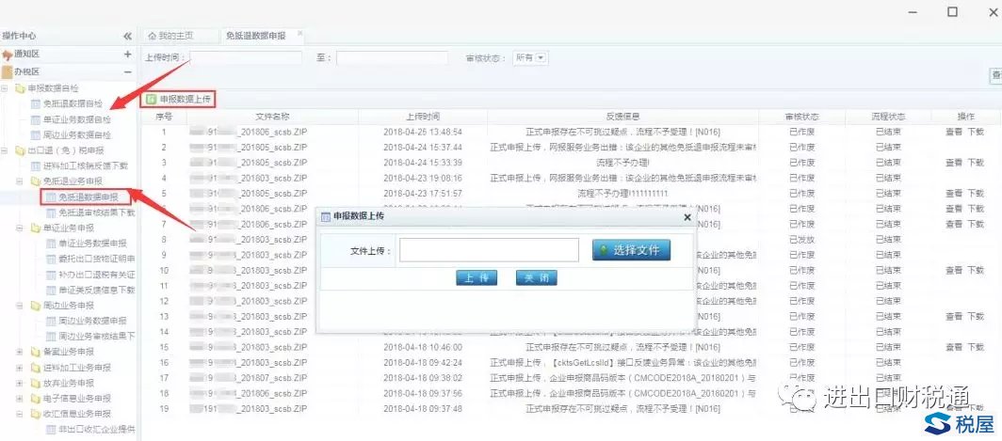Open 周边业务数据申报 tree entry
Image resolution: width=1002 pixels, height=441 pixels.
[x=92, y=321]
